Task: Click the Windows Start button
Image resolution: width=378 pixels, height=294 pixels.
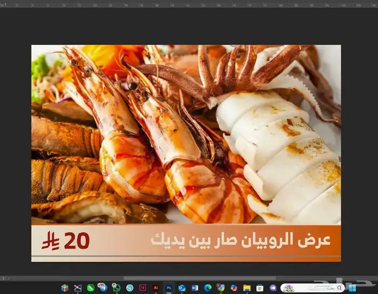Action: point(352,288)
